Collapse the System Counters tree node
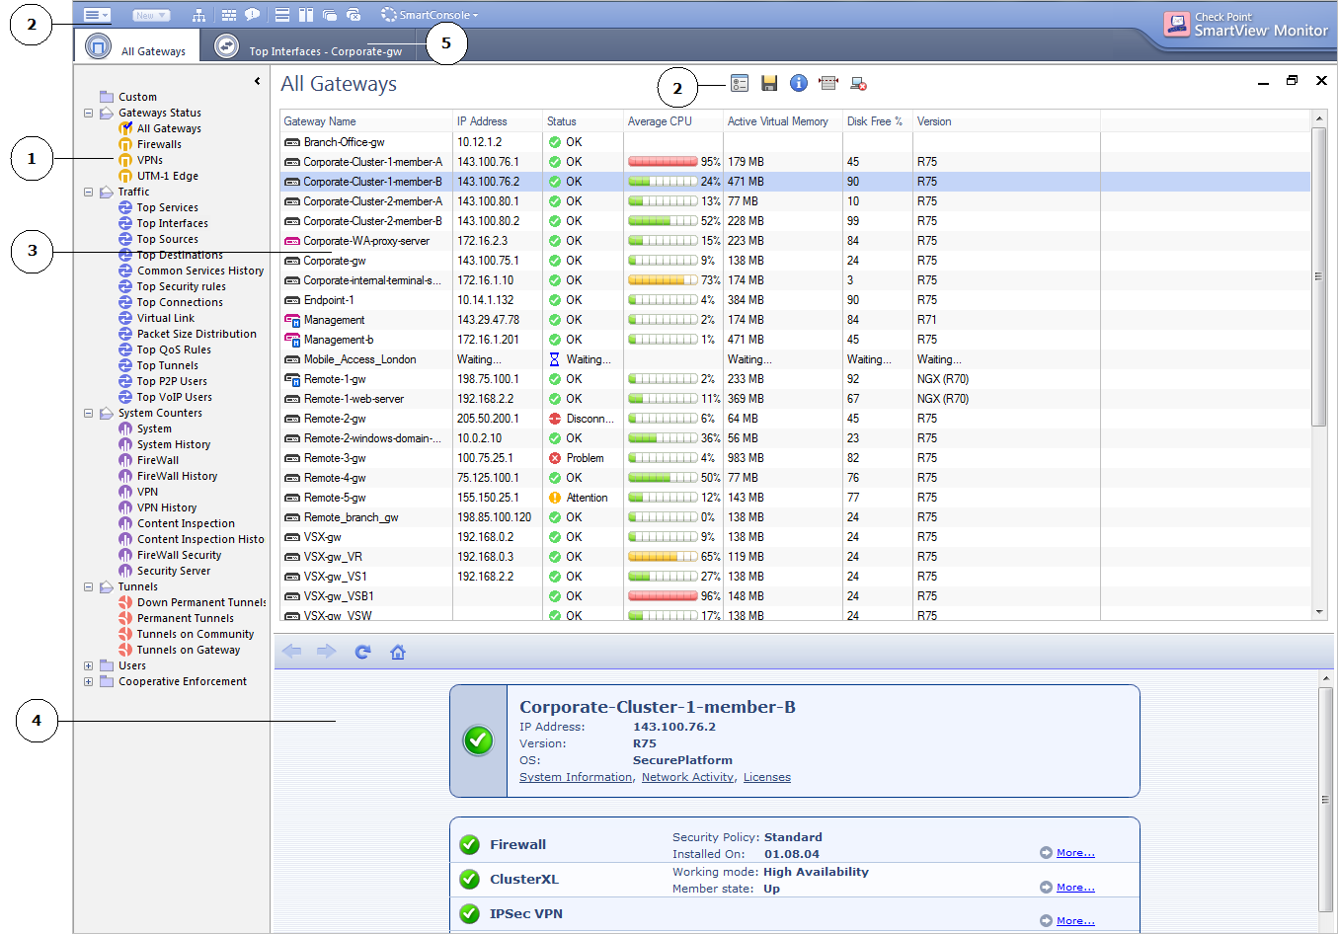 click(x=88, y=414)
